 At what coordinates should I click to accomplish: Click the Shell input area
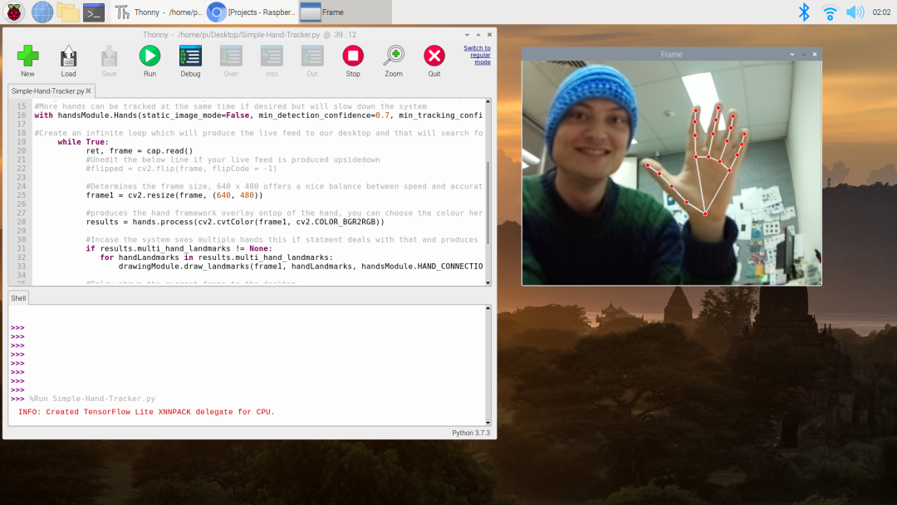247,365
